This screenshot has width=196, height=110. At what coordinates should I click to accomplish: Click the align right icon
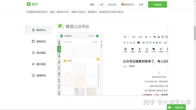pos(154,43)
